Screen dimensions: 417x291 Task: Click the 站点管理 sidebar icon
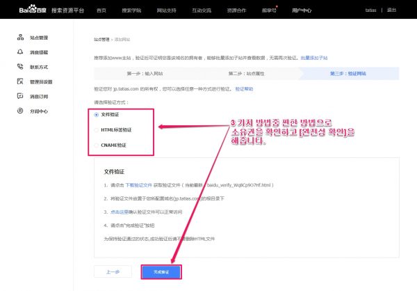pos(20,38)
